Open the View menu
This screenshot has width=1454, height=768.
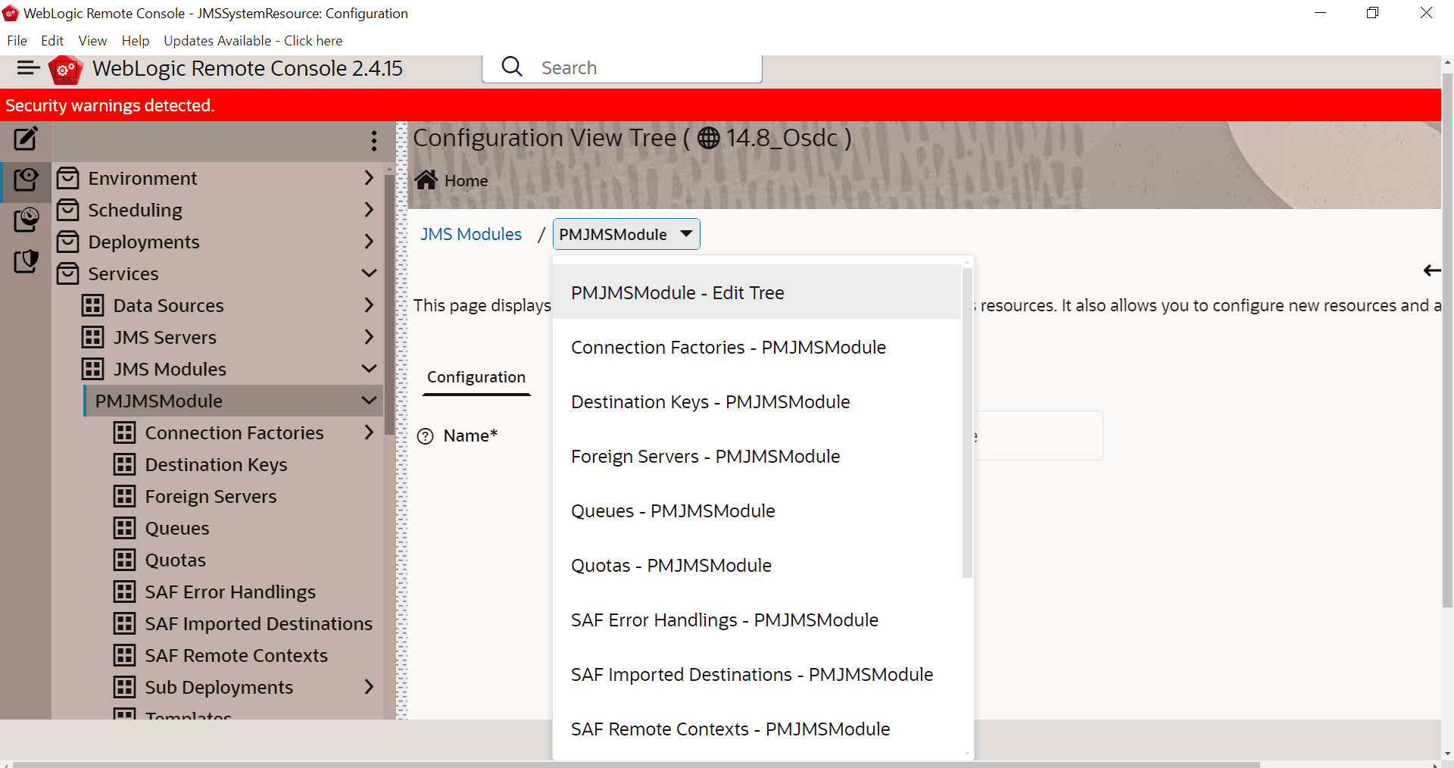point(92,41)
